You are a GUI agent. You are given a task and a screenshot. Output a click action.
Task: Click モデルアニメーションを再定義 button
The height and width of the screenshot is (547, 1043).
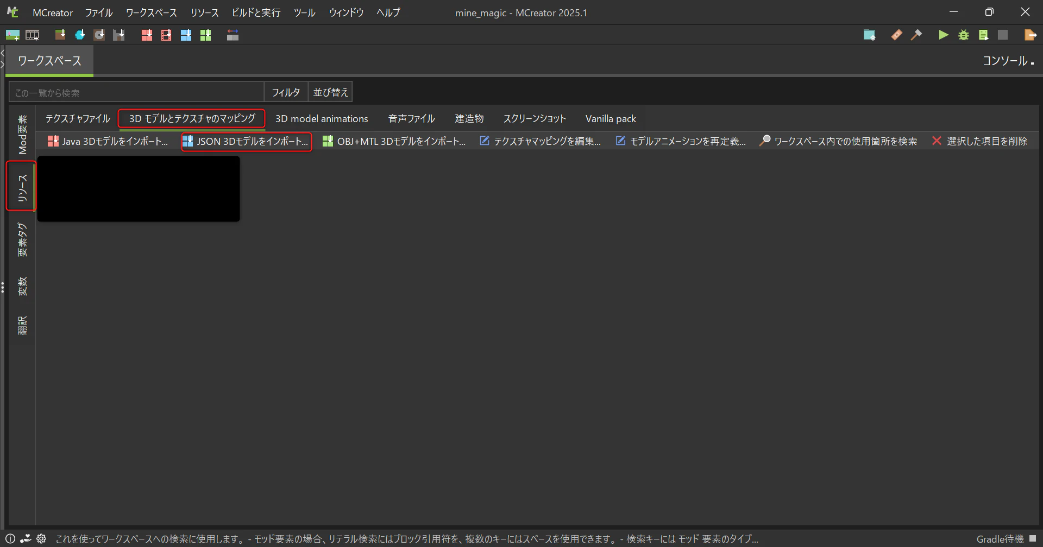coord(681,141)
